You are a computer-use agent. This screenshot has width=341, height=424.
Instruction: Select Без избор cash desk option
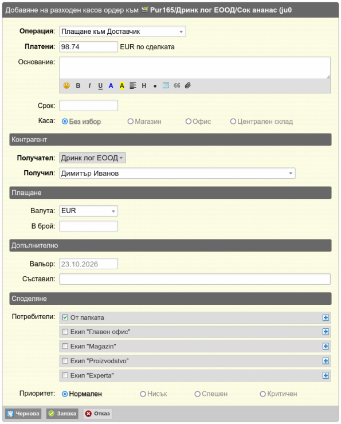click(65, 121)
